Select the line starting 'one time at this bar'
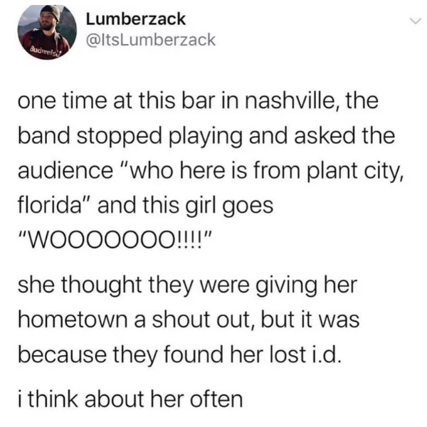 [198, 101]
